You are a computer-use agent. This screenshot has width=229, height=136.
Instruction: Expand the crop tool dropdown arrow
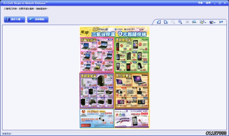click(205, 23)
